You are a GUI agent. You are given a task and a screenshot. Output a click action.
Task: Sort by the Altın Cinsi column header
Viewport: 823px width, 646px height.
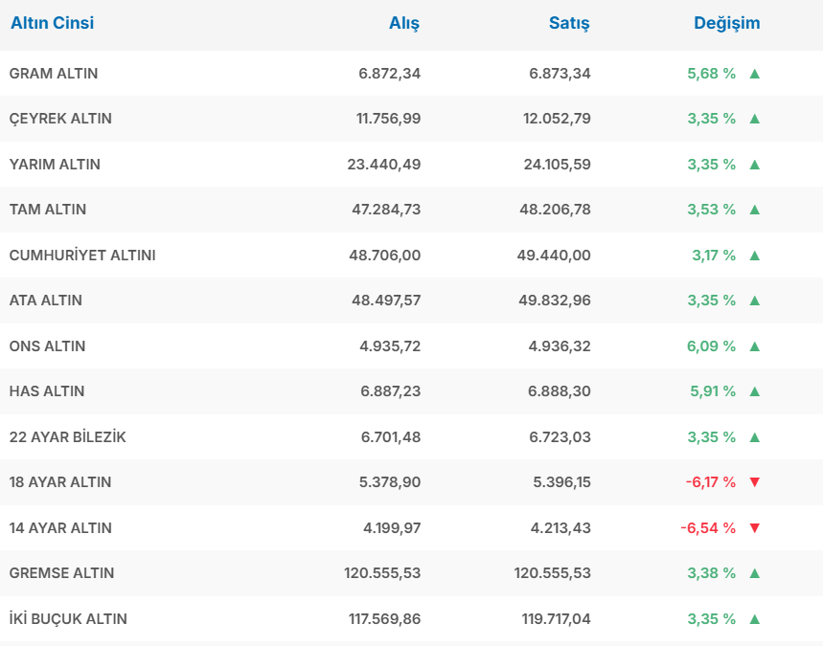[x=52, y=23]
